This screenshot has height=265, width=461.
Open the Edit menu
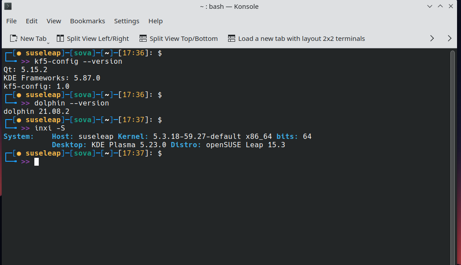point(31,21)
